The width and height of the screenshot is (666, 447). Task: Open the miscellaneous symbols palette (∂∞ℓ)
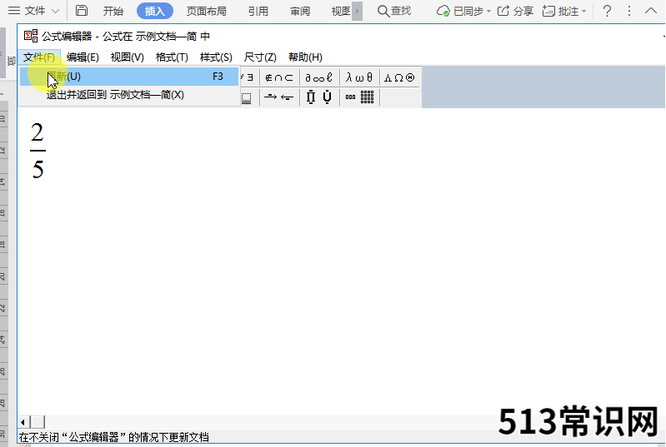point(319,77)
